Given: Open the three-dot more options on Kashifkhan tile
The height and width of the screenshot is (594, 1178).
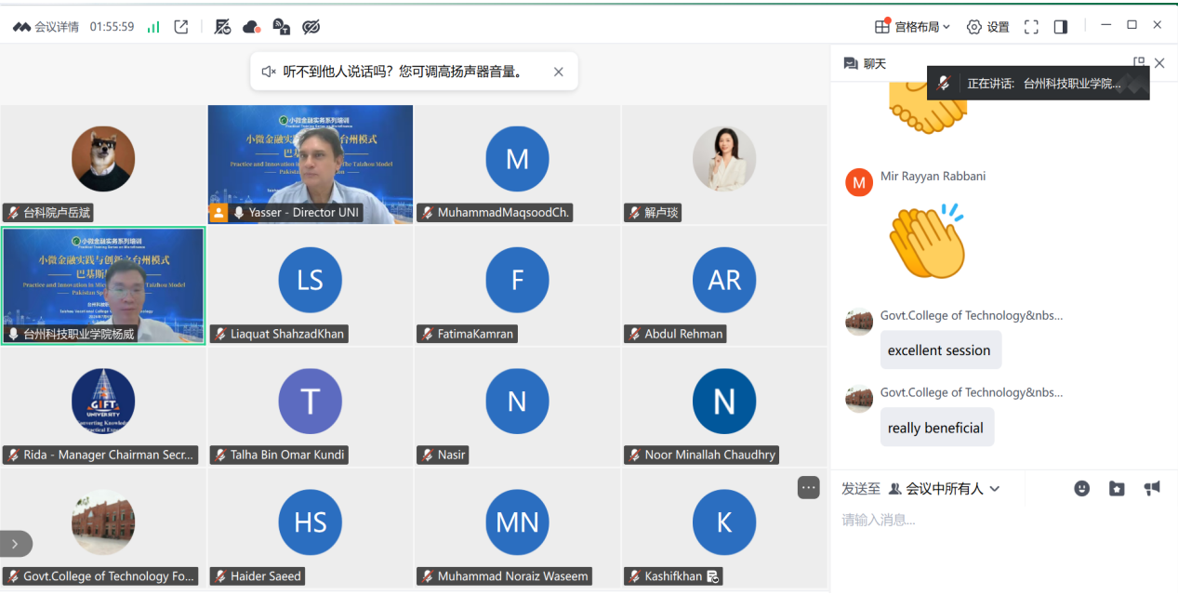Looking at the screenshot, I should (808, 487).
